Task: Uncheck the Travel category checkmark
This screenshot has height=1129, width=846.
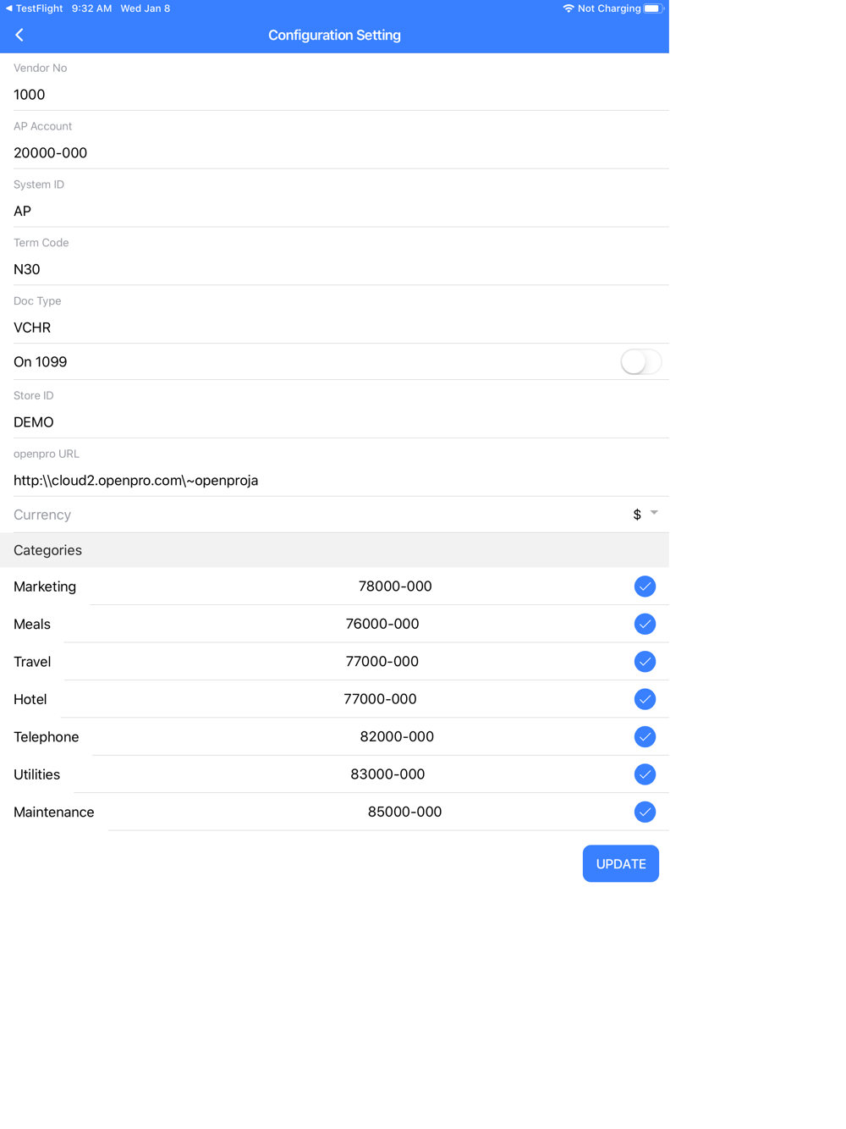Action: tap(645, 662)
